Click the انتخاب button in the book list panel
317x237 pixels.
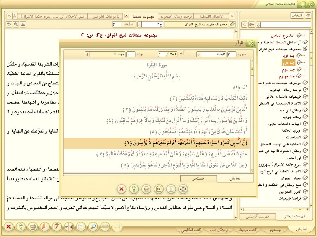pyautogui.click(x=297, y=15)
